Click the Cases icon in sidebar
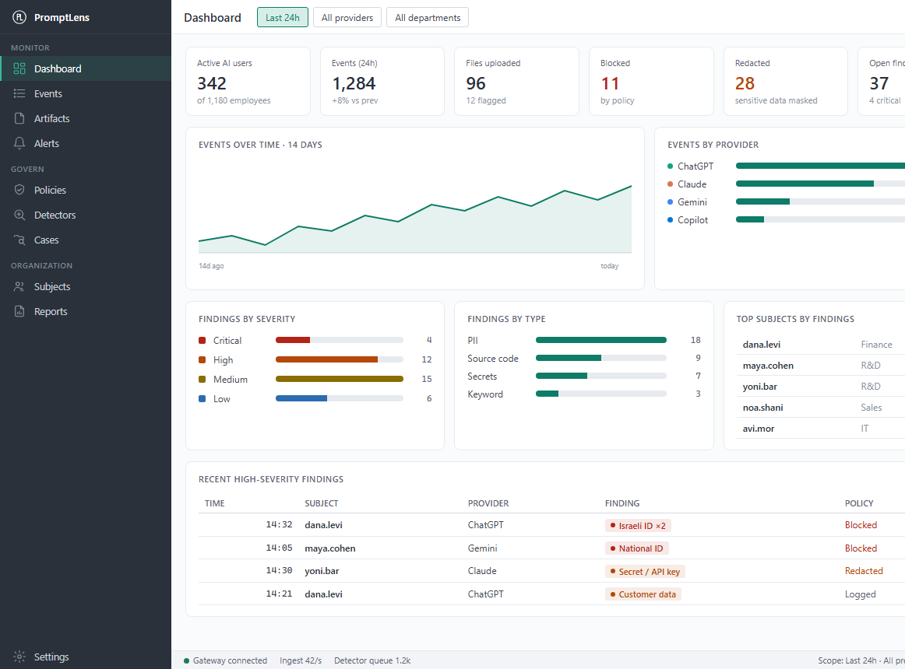The image size is (905, 669). (19, 240)
